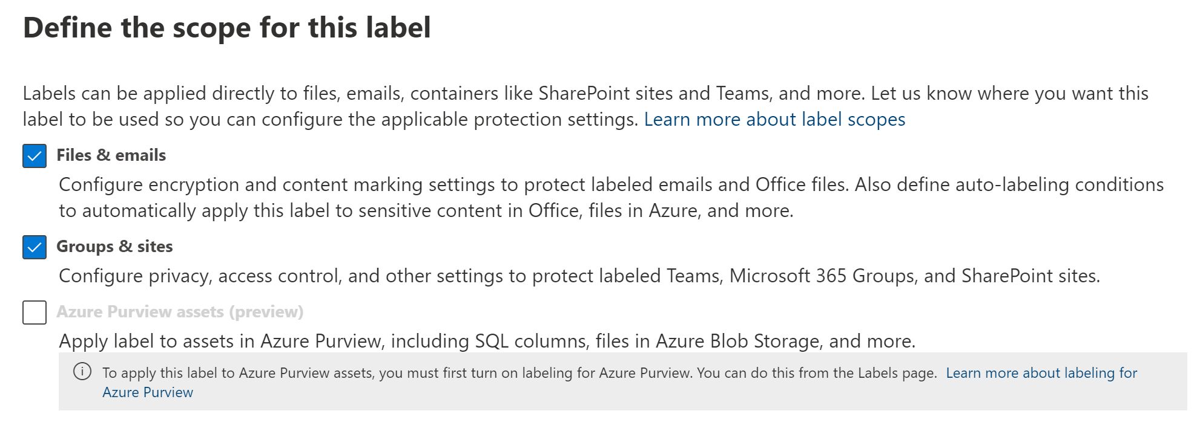Click the info icon in the Azure Purview notice

coord(82,371)
